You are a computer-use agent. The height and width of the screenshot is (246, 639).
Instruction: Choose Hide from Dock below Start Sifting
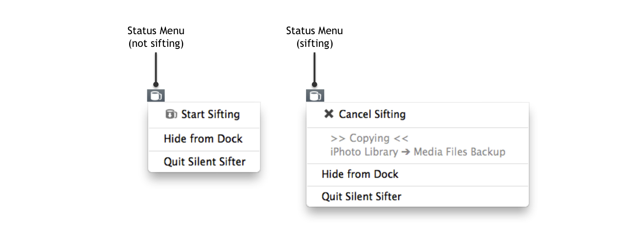204,139
